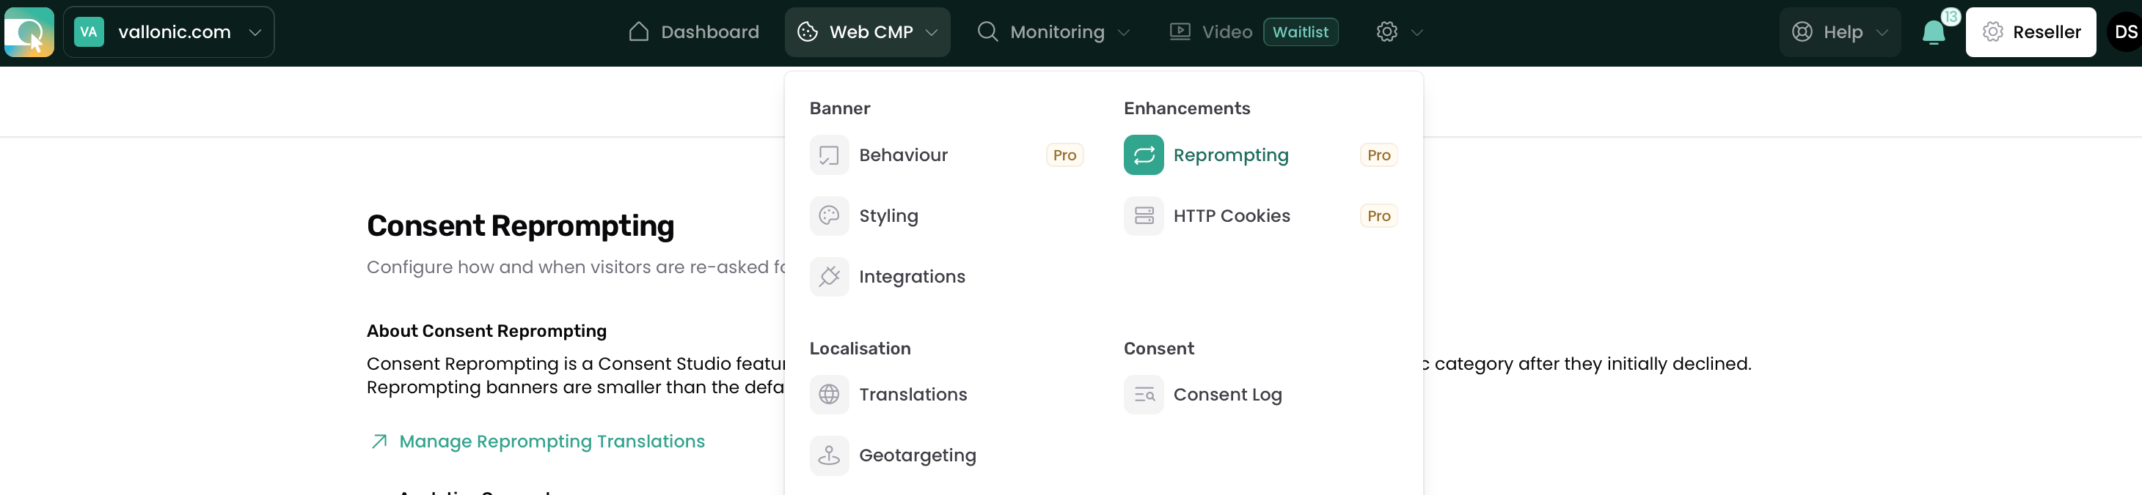Go to the Dashboard page
The height and width of the screenshot is (495, 2142).
[x=693, y=32]
